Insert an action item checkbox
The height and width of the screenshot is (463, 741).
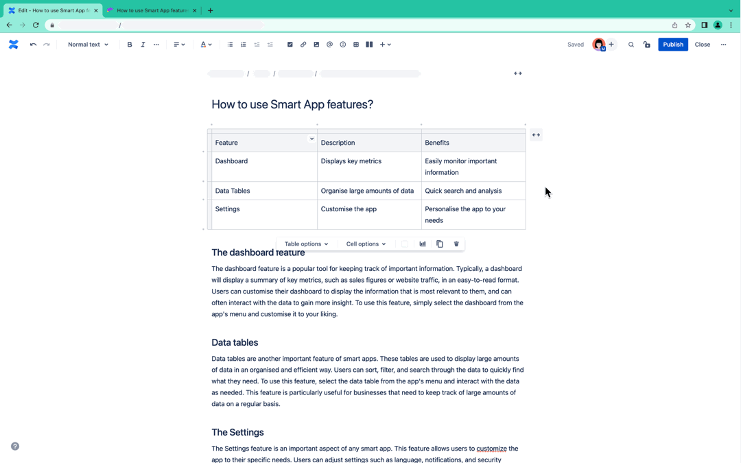[290, 45]
